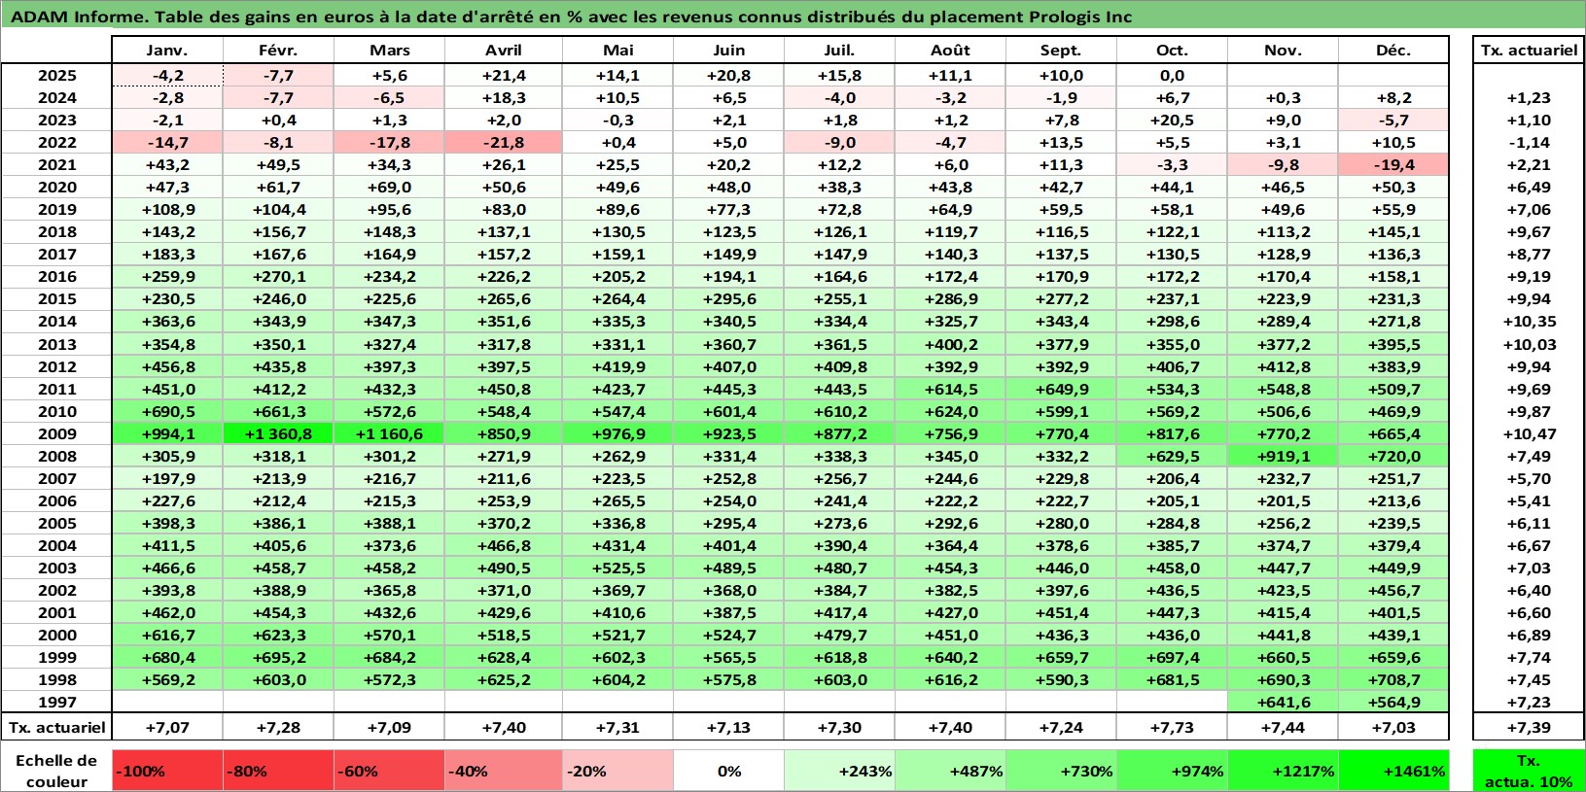Click the +994,1 cell for Janv. 2009
Viewport: 1586px width, 792px height.
(168, 434)
